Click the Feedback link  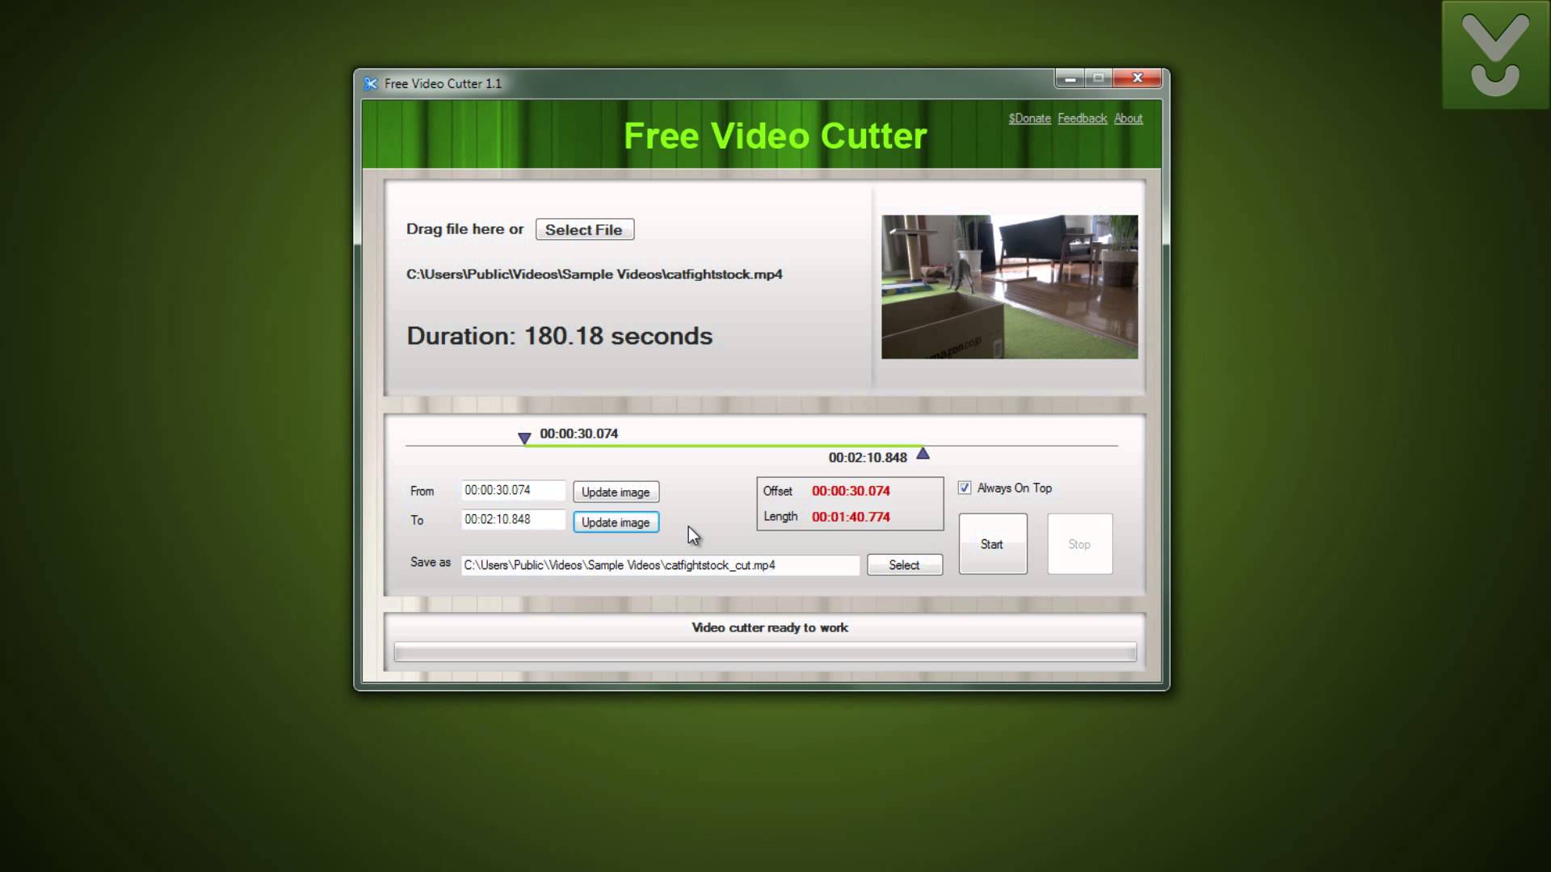click(1082, 118)
